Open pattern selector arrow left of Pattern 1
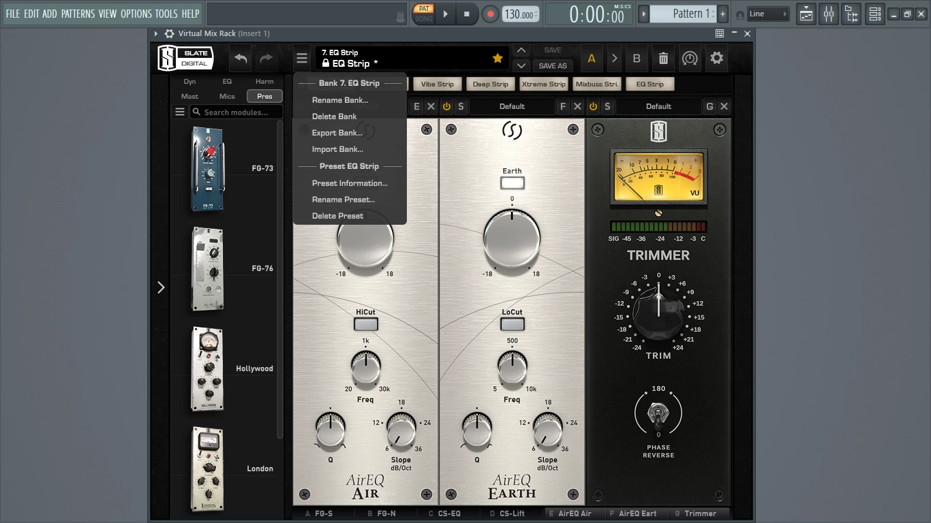Viewport: 931px width, 523px height. click(x=643, y=14)
